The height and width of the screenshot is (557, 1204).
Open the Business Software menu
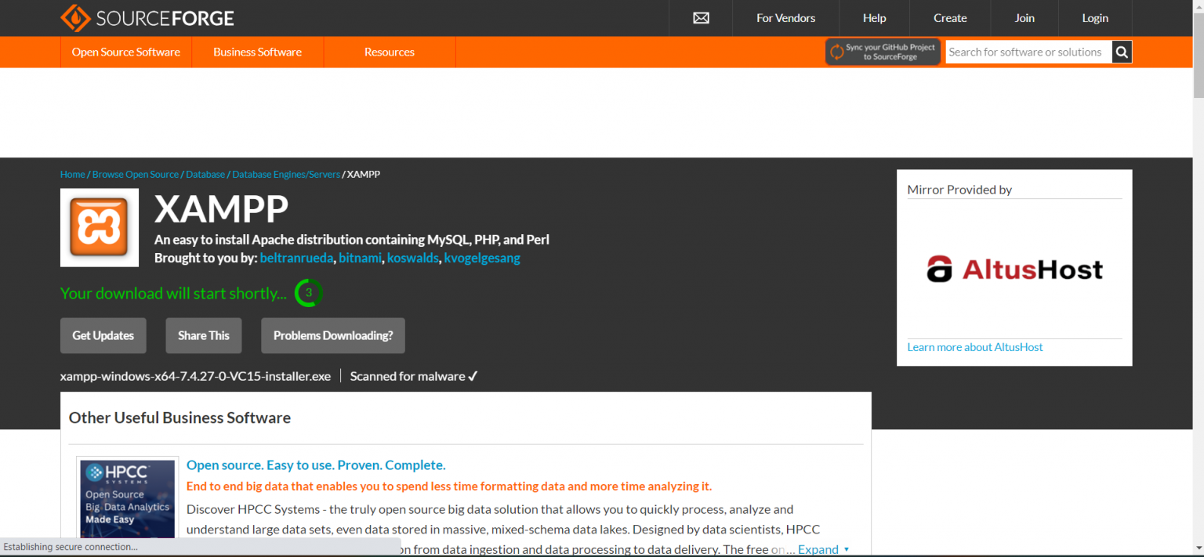(x=257, y=52)
